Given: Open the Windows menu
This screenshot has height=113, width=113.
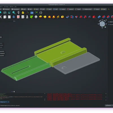Looking at the screenshot, I should (12, 7).
